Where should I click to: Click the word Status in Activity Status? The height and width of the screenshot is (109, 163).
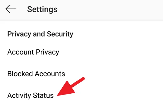point(43,95)
